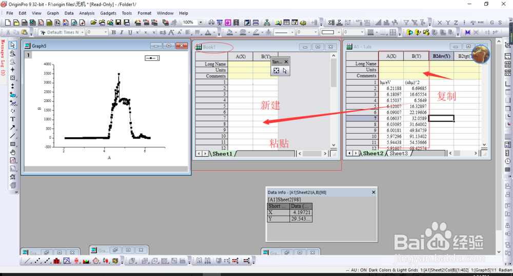513x276 pixels.
Task: Open an existing project with folder icon
Action: [x=93, y=23]
